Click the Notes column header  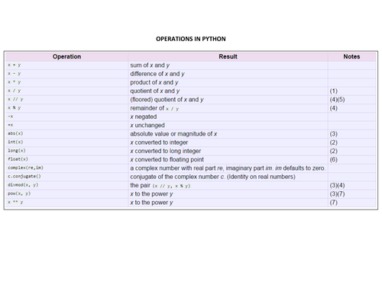[351, 56]
